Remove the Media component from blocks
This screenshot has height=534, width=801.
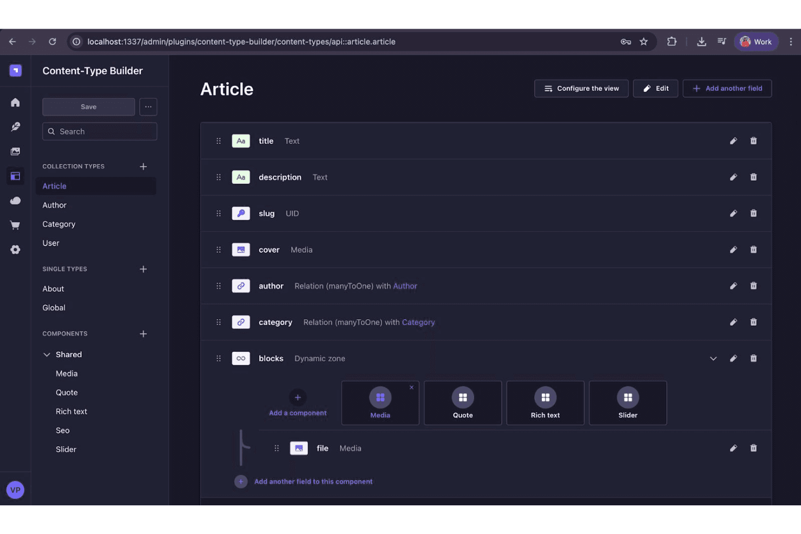pos(411,387)
